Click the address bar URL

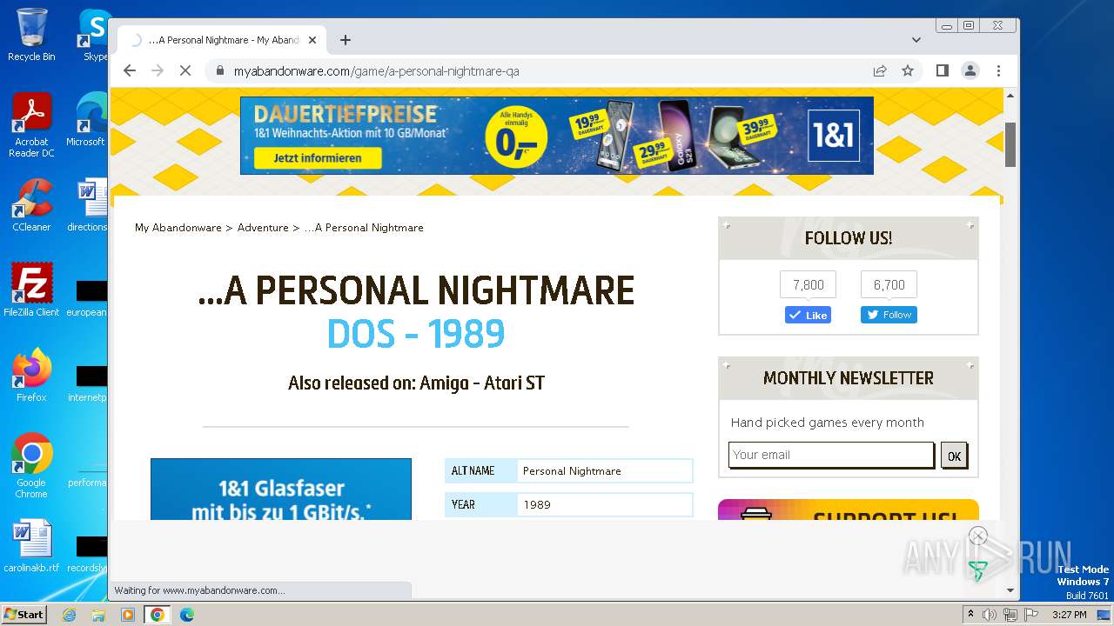click(x=376, y=71)
